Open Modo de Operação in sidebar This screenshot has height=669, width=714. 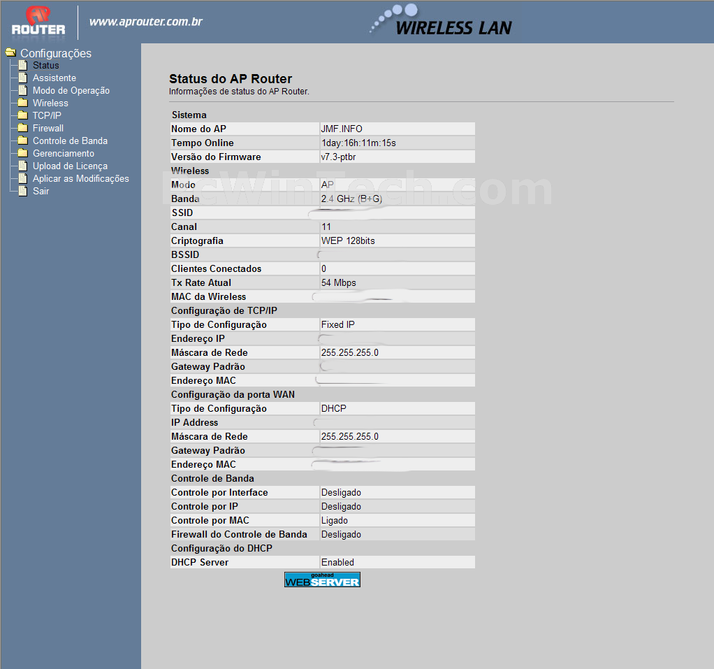click(71, 90)
